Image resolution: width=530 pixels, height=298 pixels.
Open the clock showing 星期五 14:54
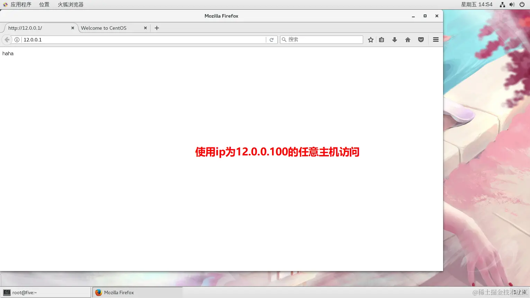tap(477, 4)
